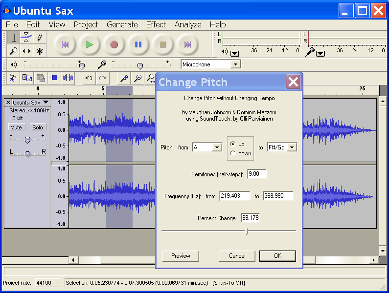Open the input meter dropdown arrow
Image resolution: width=389 pixels, height=293 pixels.
pyautogui.click(x=320, y=54)
